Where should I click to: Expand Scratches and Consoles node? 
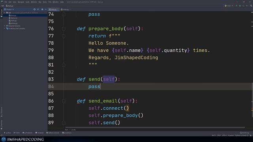pyautogui.click(x=4, y=28)
